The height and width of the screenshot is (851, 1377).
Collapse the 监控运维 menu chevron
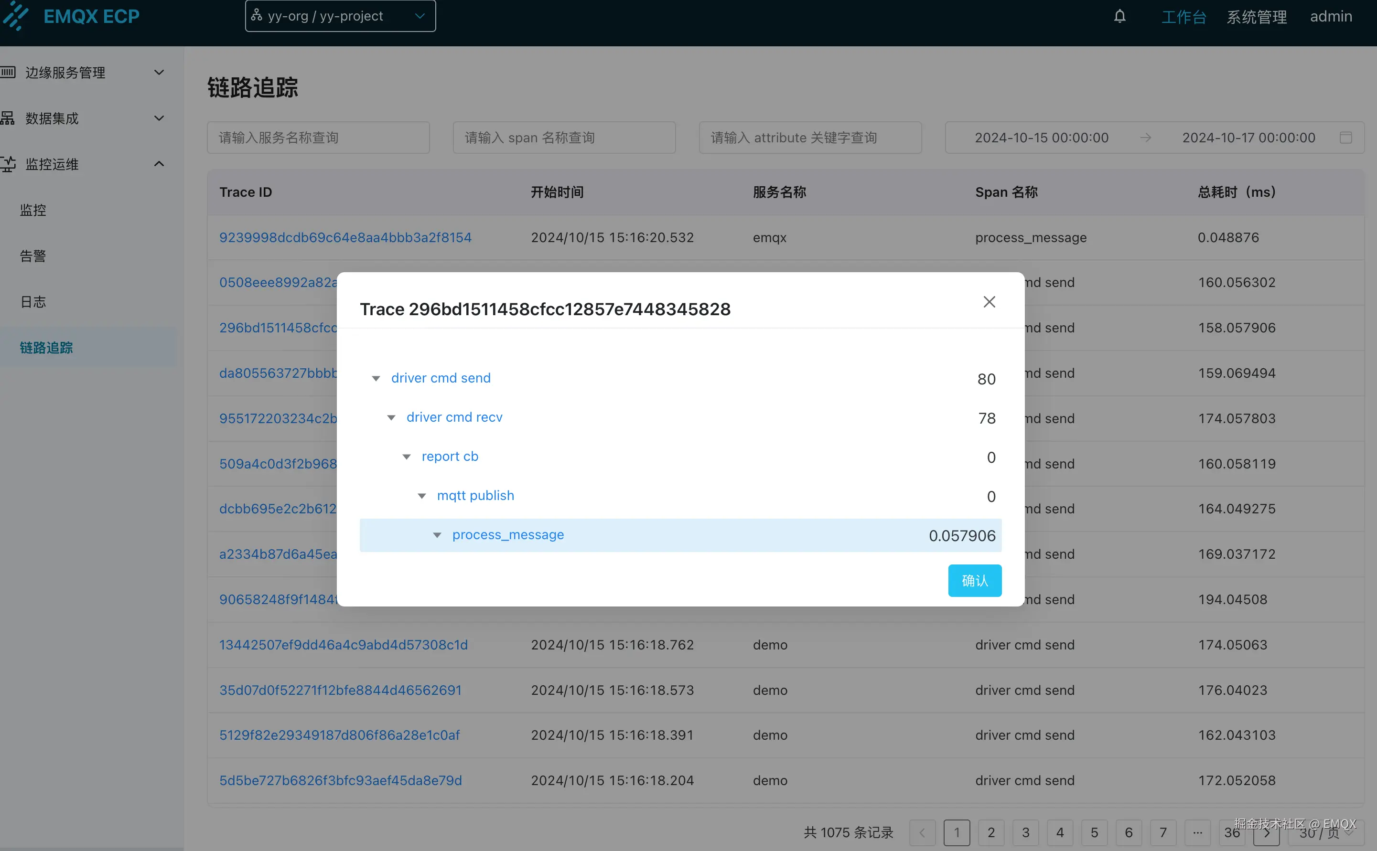[159, 164]
